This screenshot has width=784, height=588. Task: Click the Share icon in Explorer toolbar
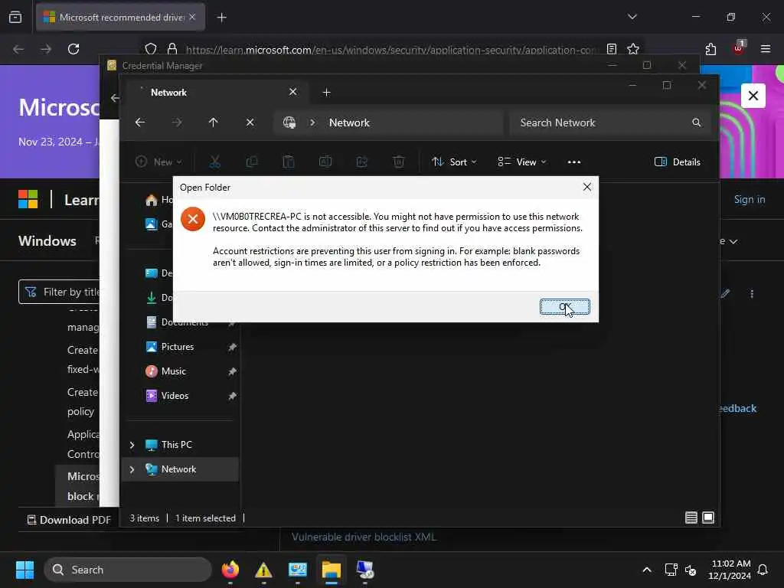pyautogui.click(x=362, y=162)
